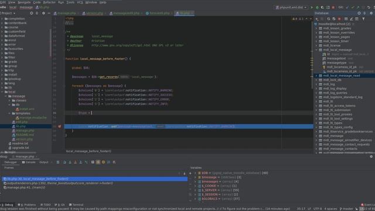Click the Git update project arrow icon
375x211 pixels.
click(347, 8)
